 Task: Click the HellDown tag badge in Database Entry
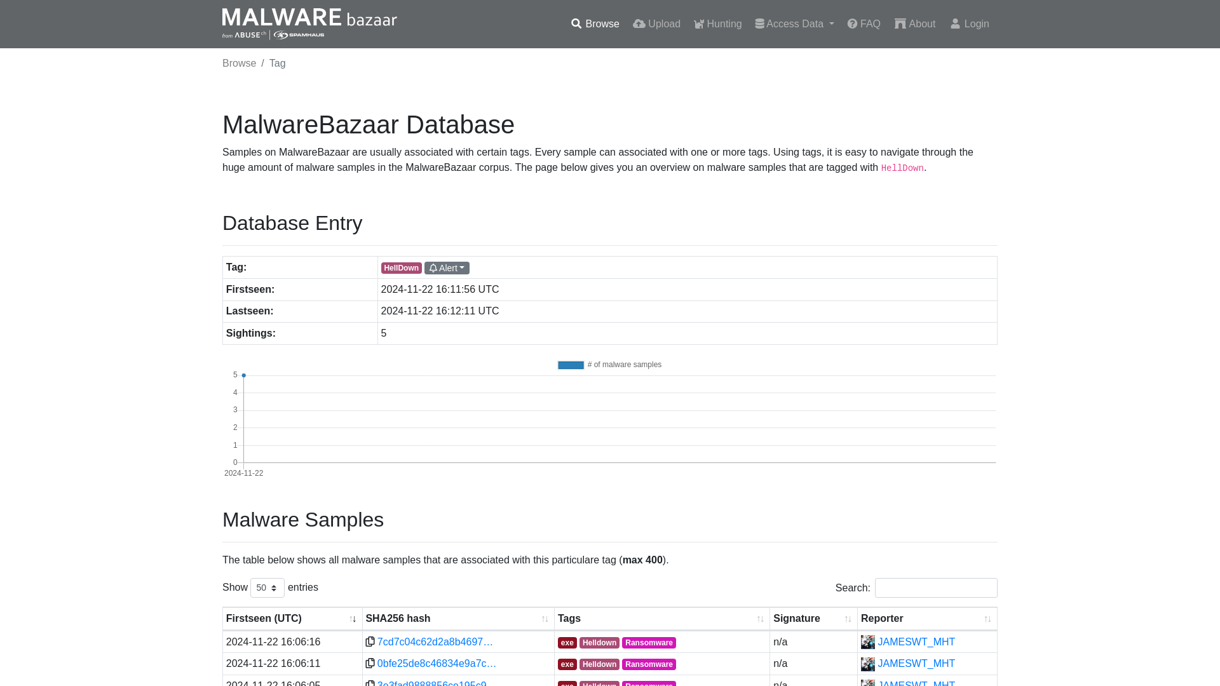click(401, 268)
